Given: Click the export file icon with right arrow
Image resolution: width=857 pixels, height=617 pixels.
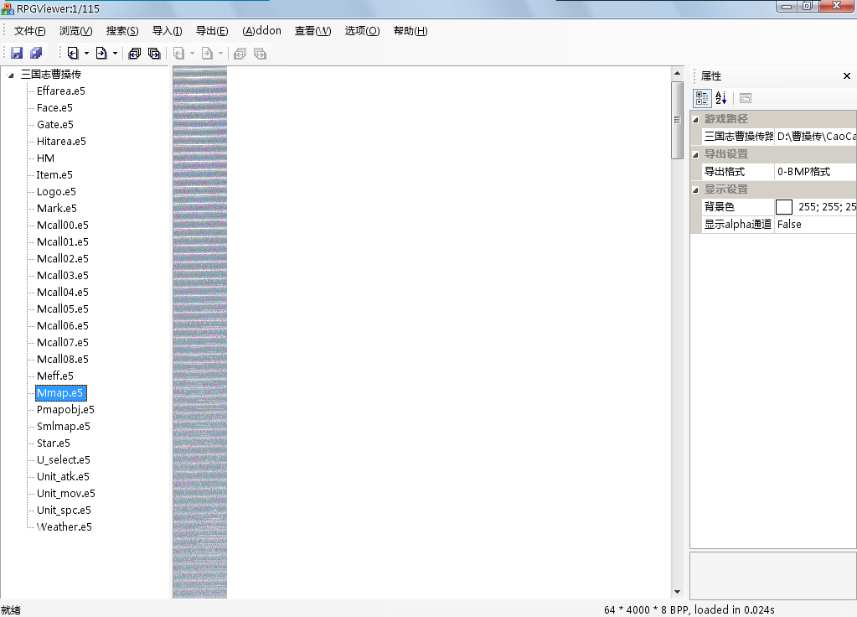Looking at the screenshot, I should pyautogui.click(x=101, y=53).
